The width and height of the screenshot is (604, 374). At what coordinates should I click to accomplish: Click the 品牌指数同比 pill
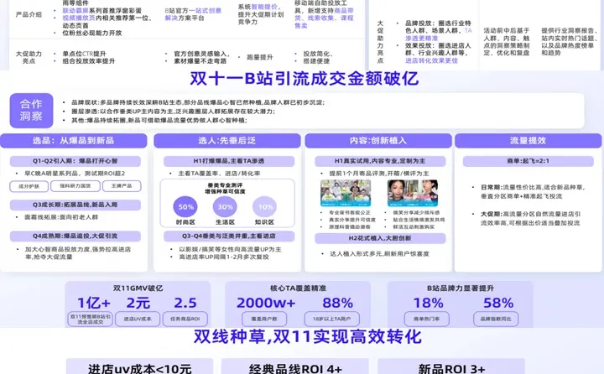click(x=496, y=319)
